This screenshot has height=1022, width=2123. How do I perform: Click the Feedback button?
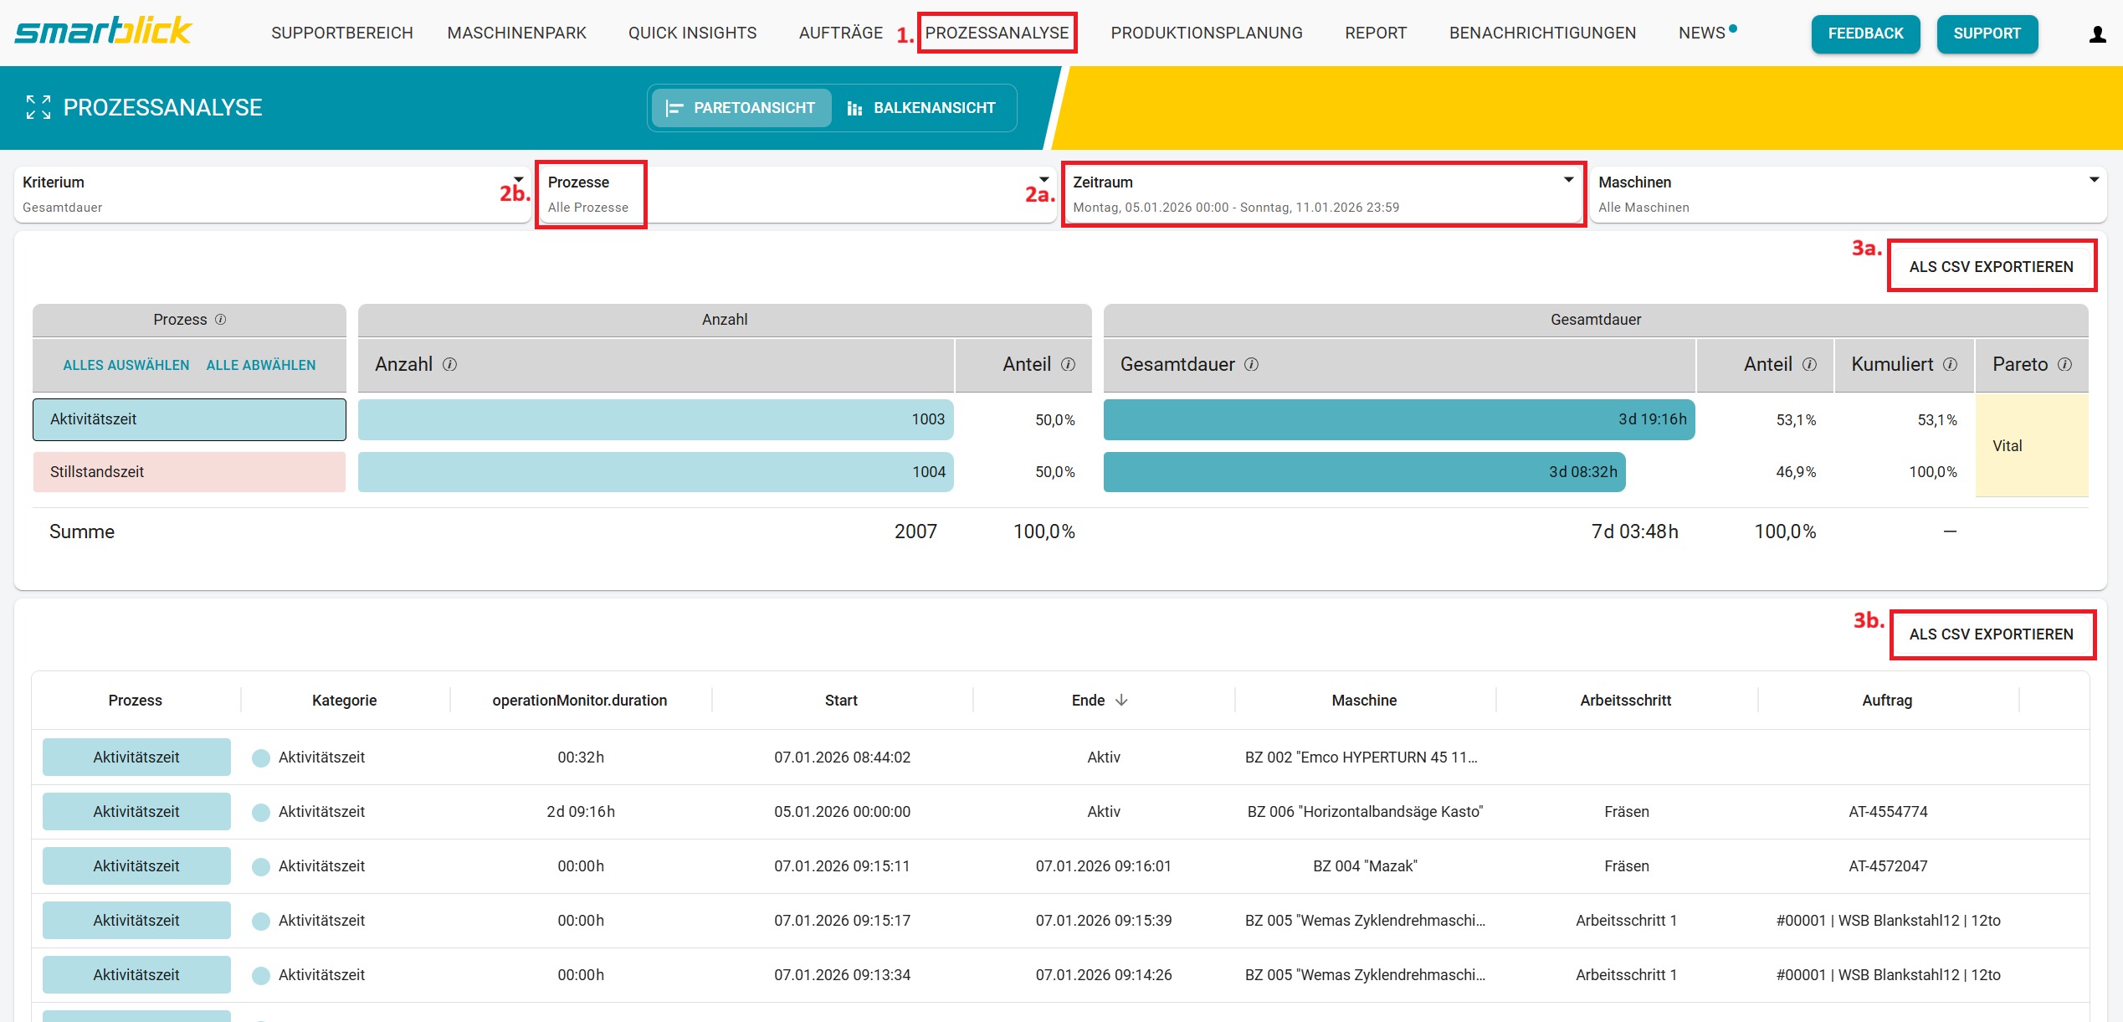[x=1865, y=33]
